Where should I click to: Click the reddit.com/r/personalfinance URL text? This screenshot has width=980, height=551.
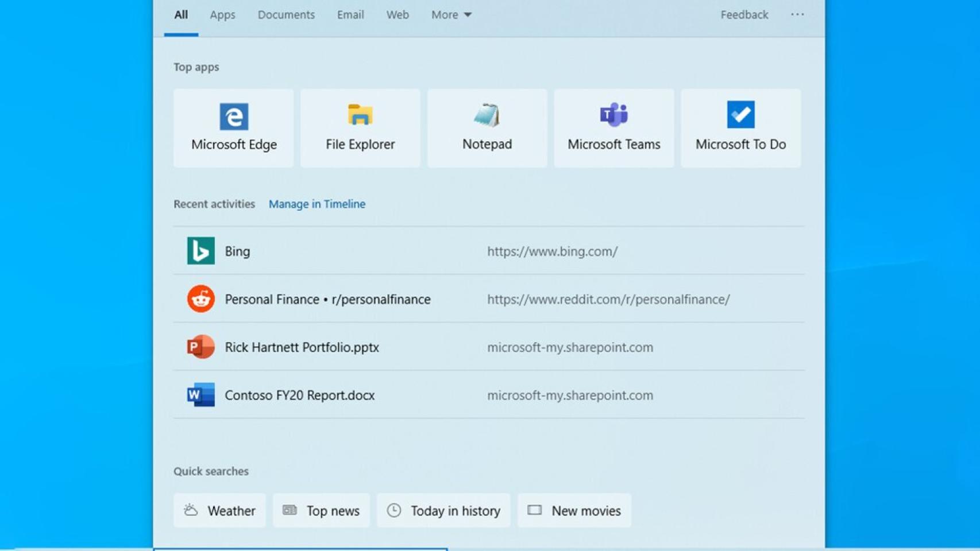[608, 299]
